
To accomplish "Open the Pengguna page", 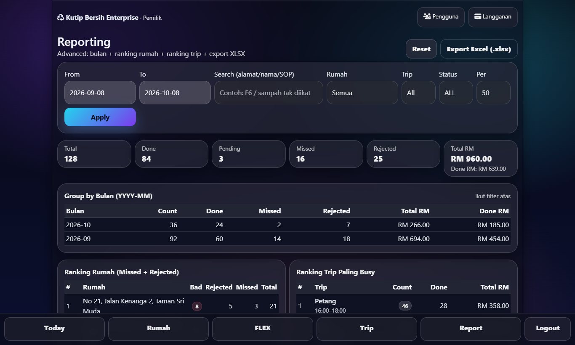I will tap(441, 17).
